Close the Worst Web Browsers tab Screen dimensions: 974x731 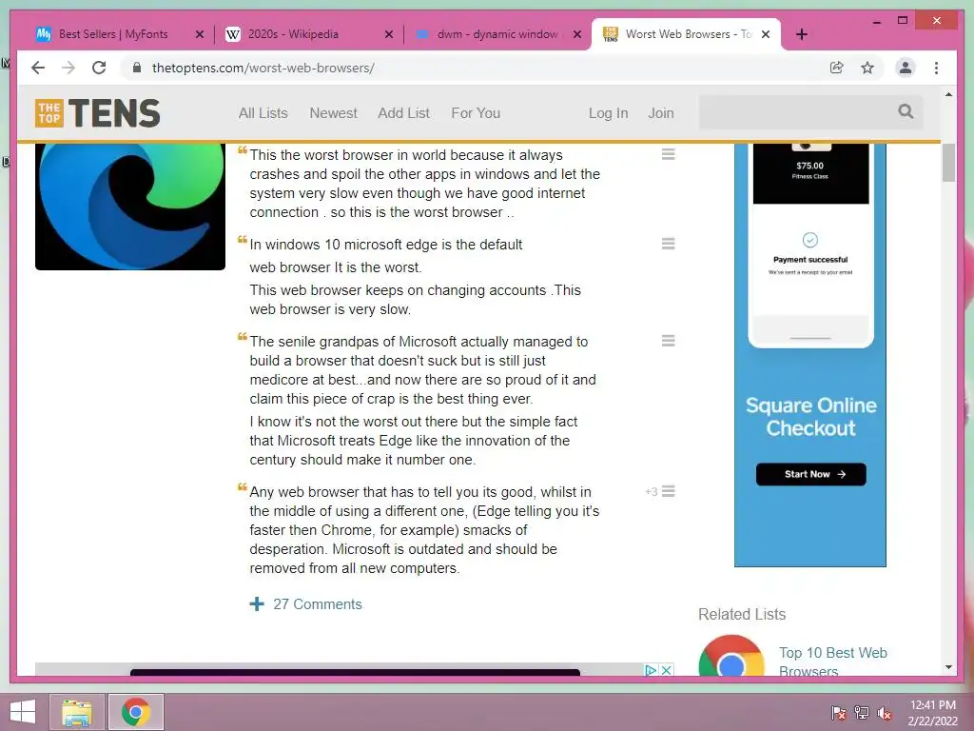pyautogui.click(x=766, y=34)
